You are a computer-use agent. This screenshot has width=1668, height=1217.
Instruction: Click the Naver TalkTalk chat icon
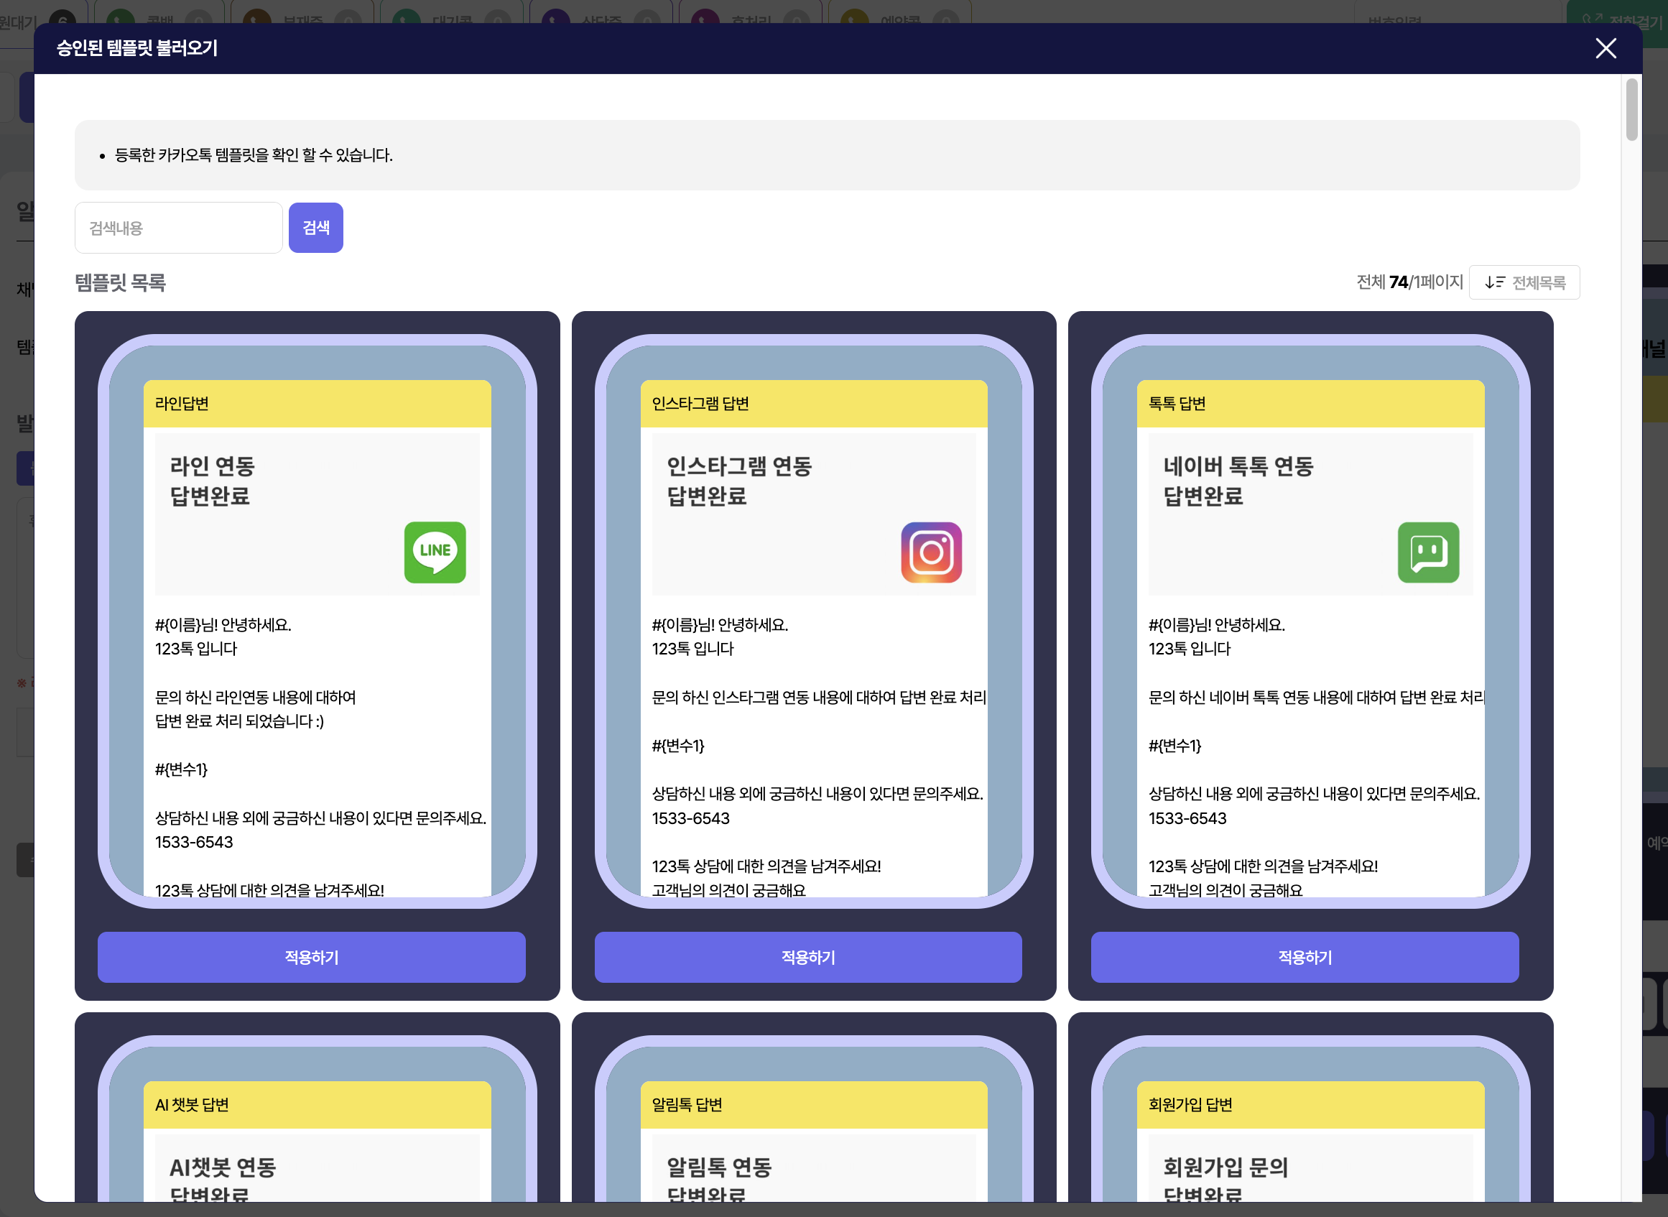1428,552
